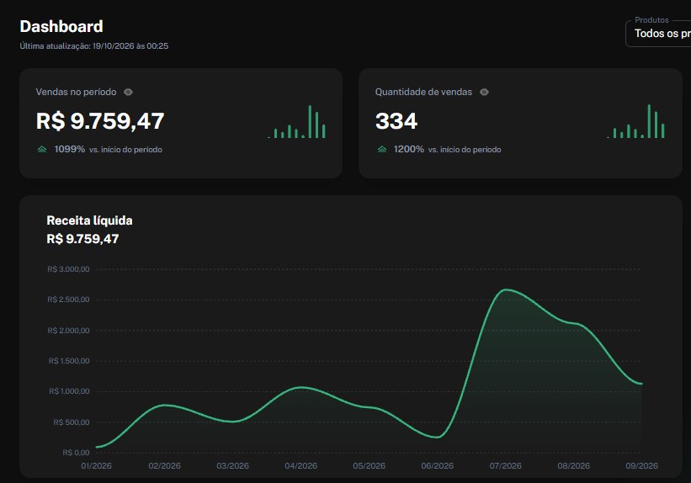Click the 08/2026 x-axis label
Viewport: 691px width, 483px height.
pos(573,466)
